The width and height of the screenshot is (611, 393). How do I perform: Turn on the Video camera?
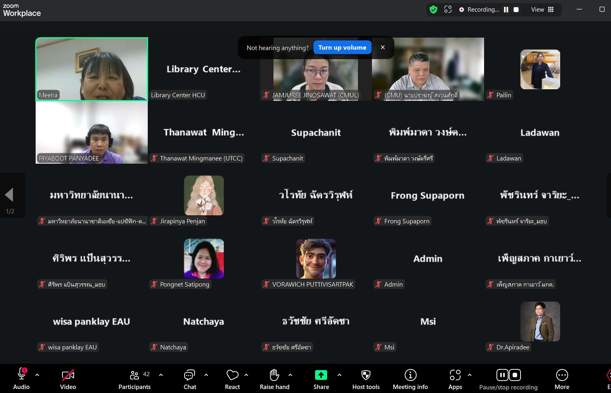tap(68, 379)
